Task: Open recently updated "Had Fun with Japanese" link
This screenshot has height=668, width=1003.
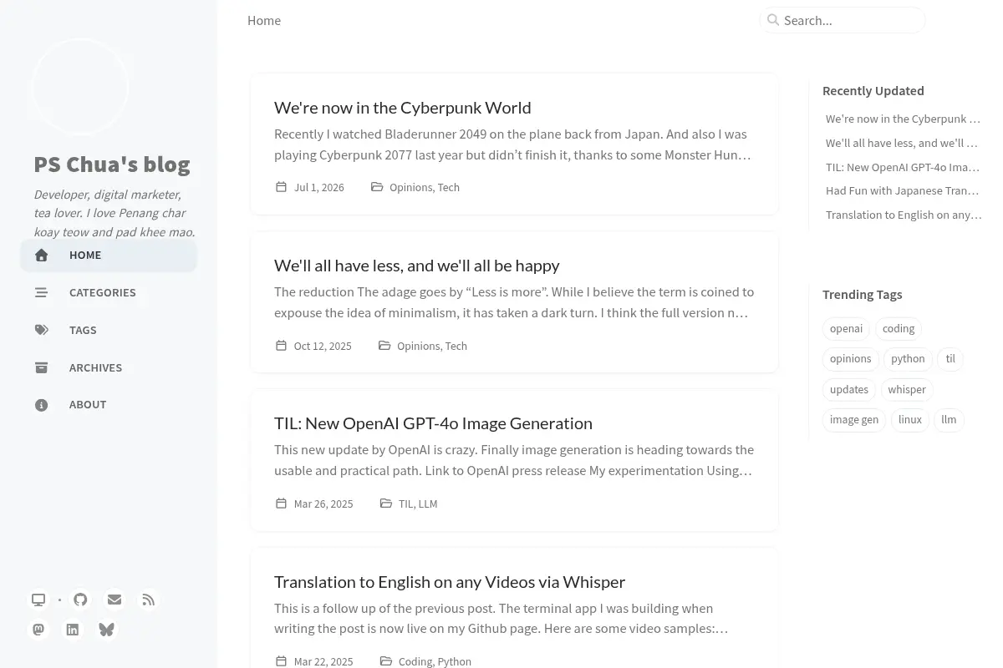Action: pyautogui.click(x=903, y=190)
